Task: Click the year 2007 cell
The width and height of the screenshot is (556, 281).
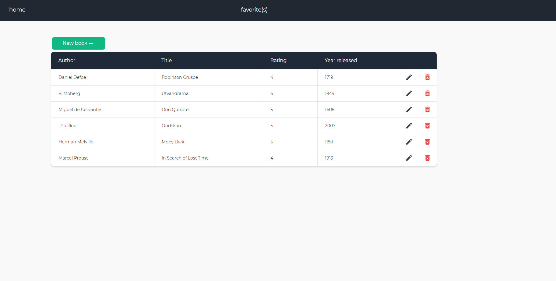Action: (x=359, y=126)
